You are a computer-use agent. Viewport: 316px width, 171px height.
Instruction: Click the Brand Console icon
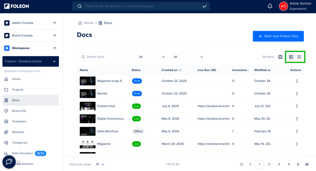pos(7,36)
